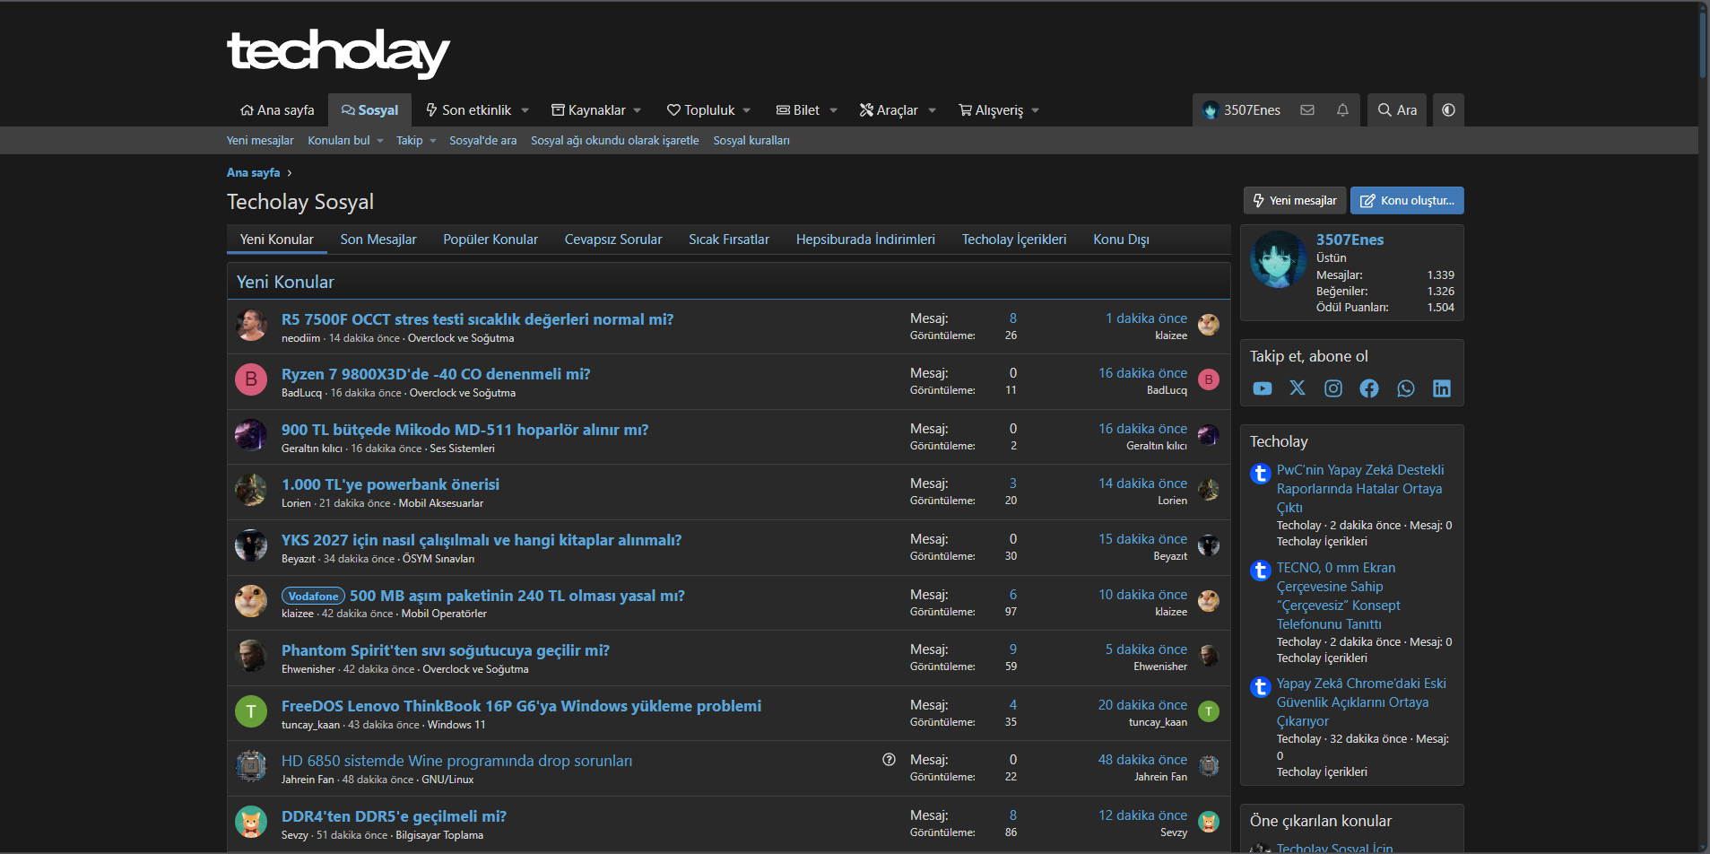Open the notifications bell icon
Screen dimensions: 1710x854
1342,110
